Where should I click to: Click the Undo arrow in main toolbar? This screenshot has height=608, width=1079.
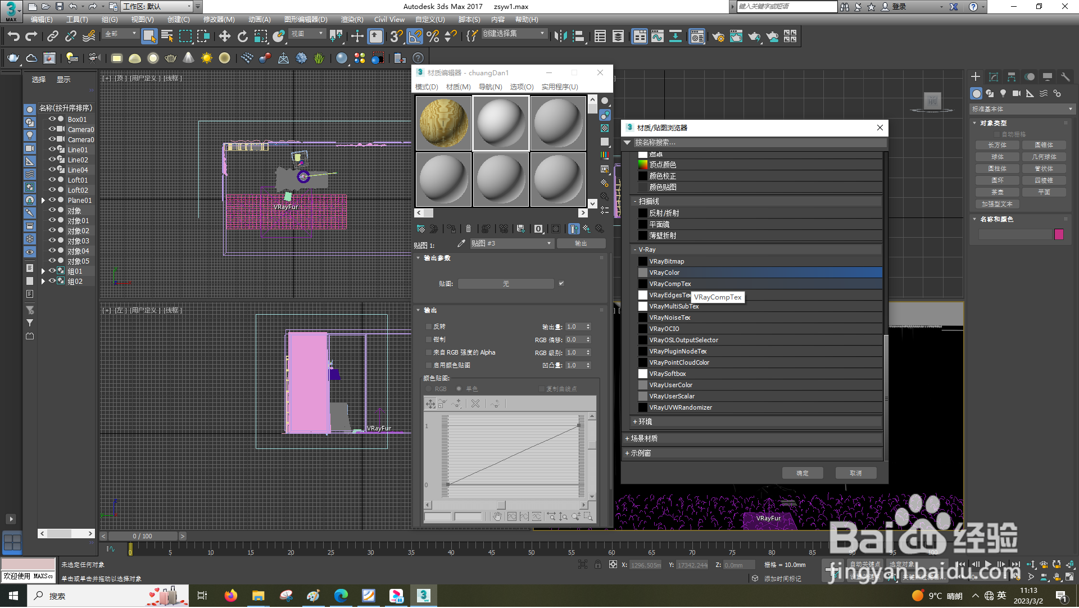13,37
